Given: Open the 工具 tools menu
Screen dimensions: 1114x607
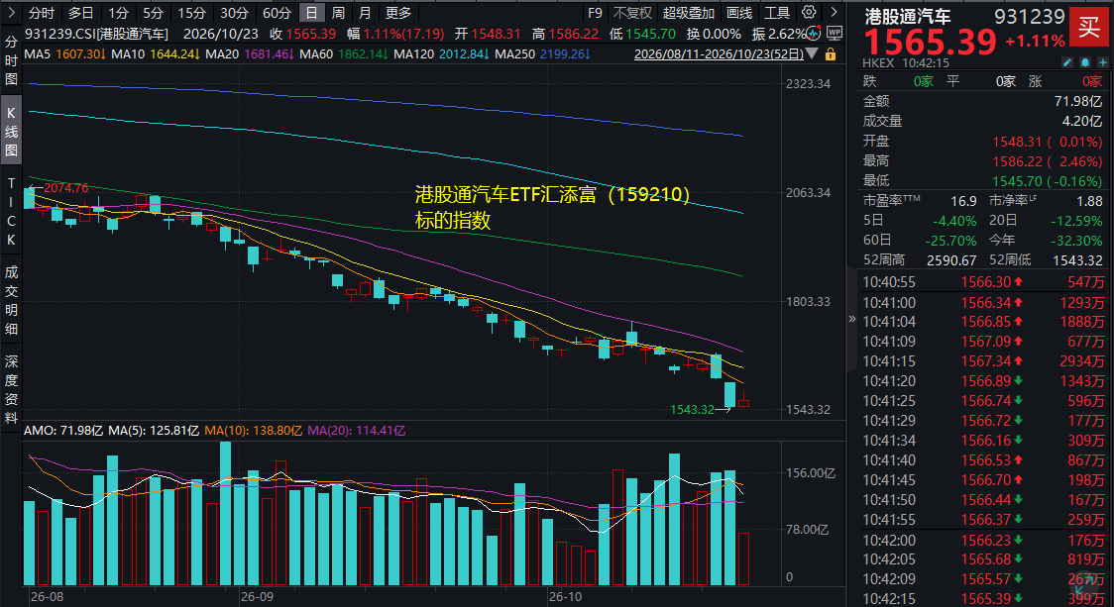Looking at the screenshot, I should tap(777, 13).
